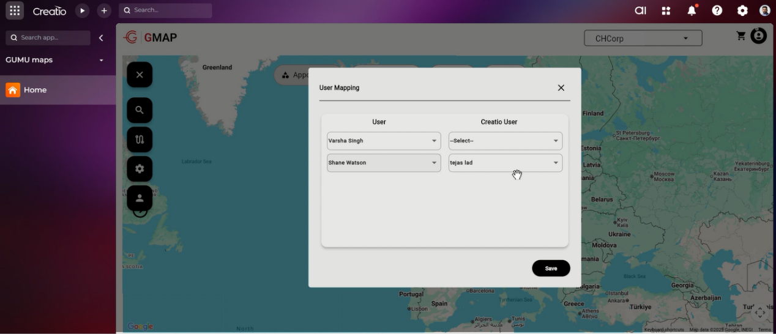Open the map search tool
Image resolution: width=776 pixels, height=334 pixels.
point(140,110)
